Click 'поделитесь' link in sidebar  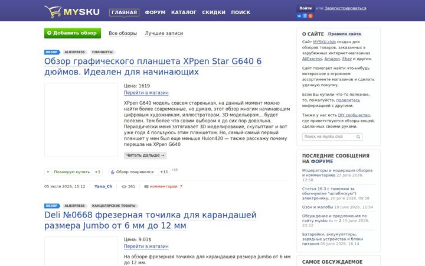pos(348,100)
